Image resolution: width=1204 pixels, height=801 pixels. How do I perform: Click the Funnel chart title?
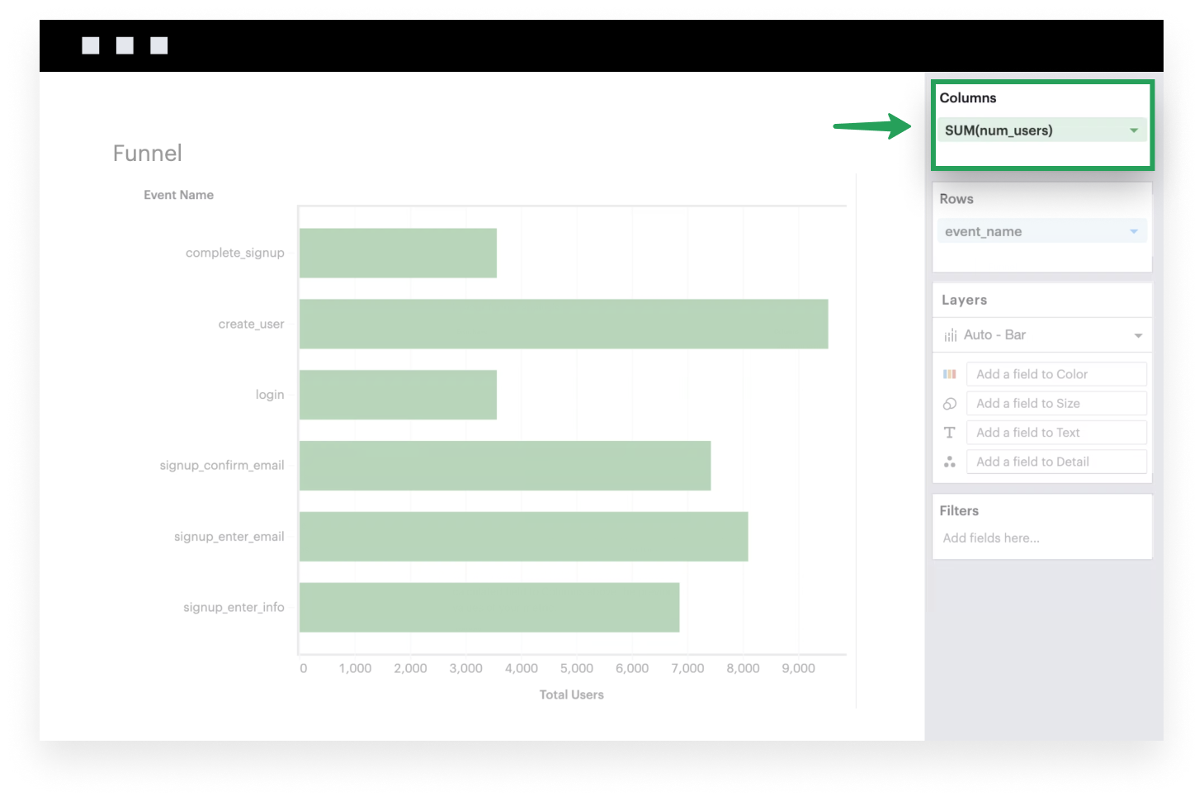point(147,154)
